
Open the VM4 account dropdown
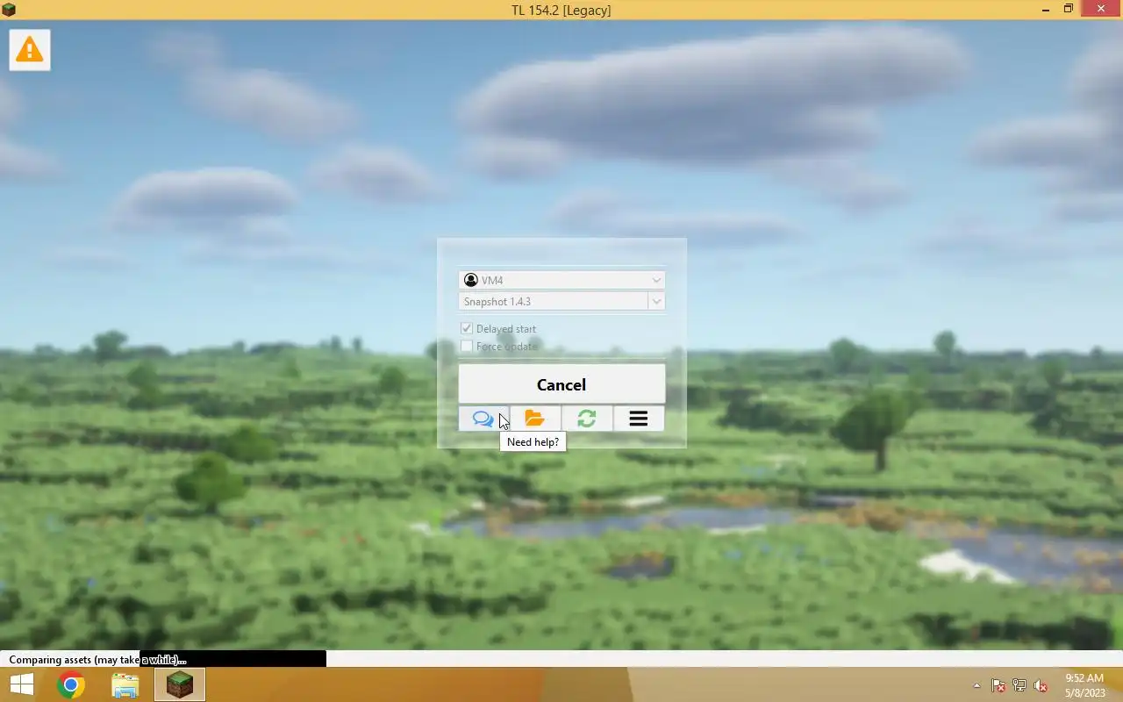[561, 280]
